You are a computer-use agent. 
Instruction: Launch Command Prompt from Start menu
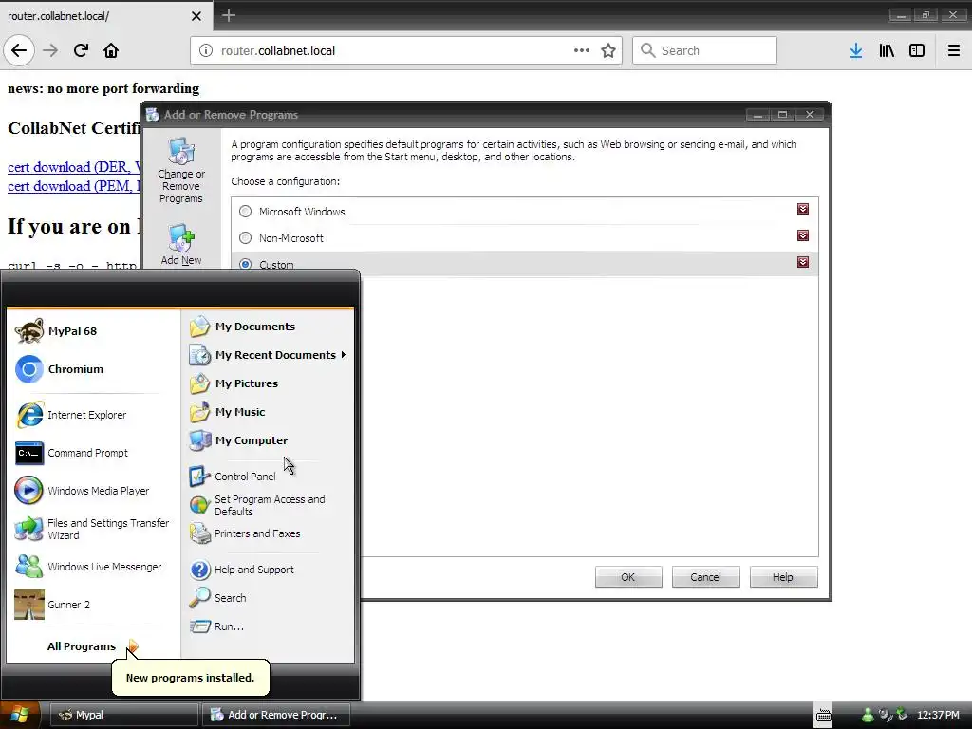[x=72, y=453]
